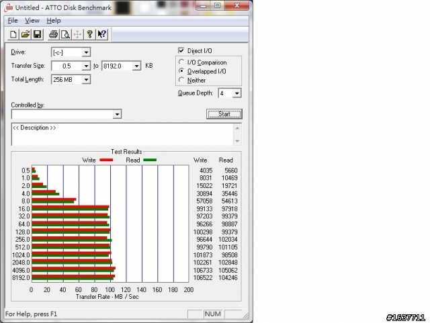The width and height of the screenshot is (430, 323).
Task: Click the 256.0 row label in chart
Action: point(22,239)
